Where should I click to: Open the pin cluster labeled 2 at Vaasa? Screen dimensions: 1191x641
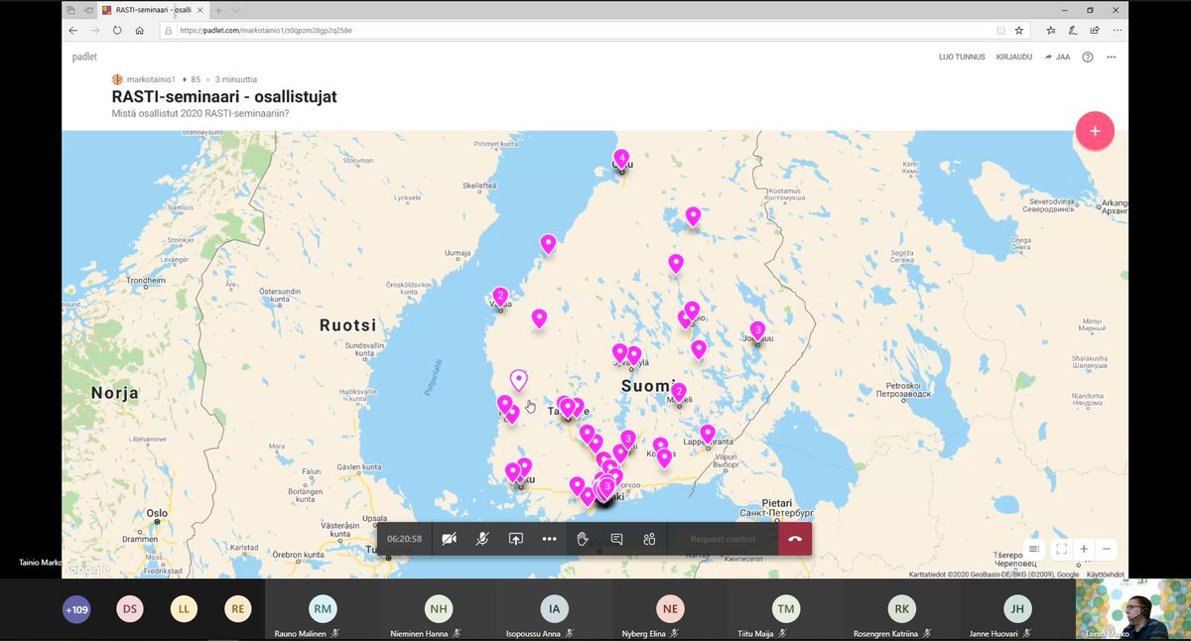[x=500, y=297]
